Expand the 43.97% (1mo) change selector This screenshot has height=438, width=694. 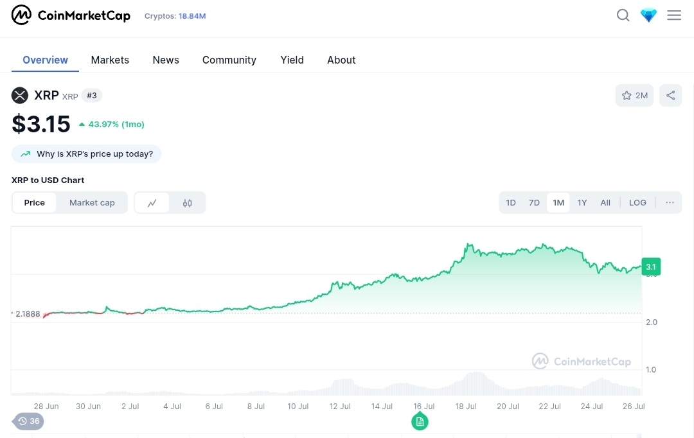(112, 125)
